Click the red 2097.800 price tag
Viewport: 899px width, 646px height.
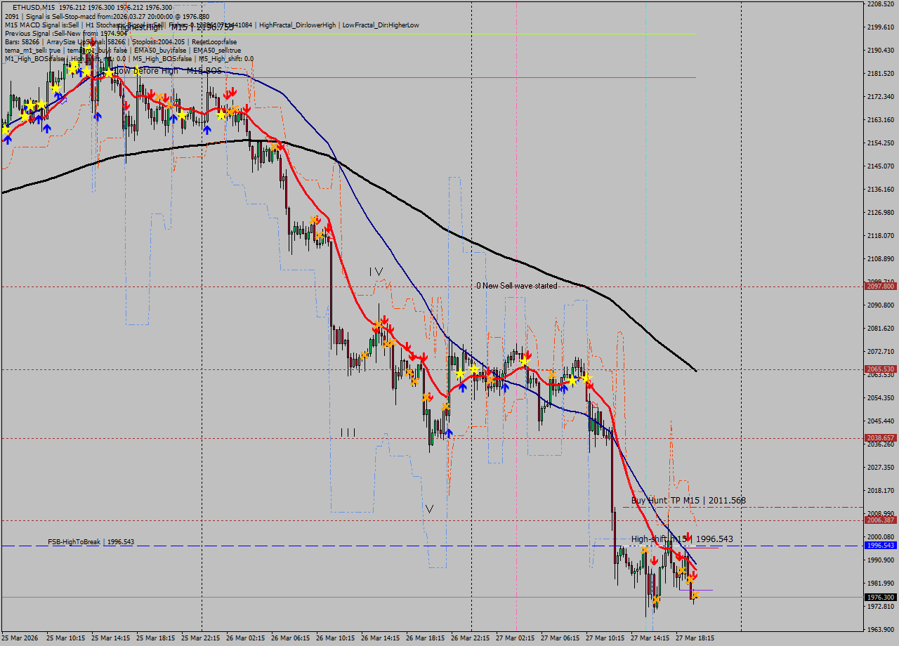click(x=880, y=286)
